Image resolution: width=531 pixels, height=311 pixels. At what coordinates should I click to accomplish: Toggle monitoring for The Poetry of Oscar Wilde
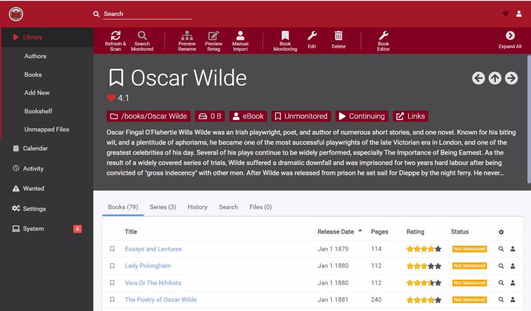tap(112, 300)
